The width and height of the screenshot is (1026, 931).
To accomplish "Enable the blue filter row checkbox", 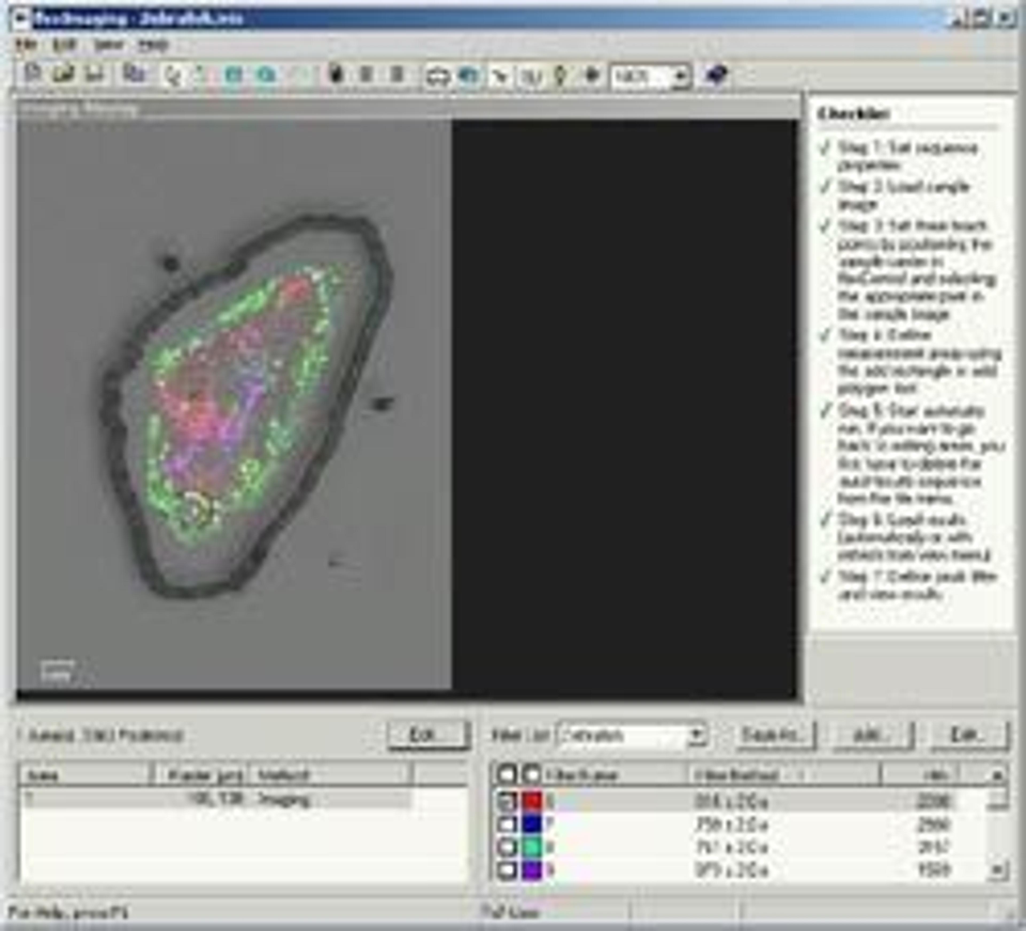I will [x=507, y=824].
